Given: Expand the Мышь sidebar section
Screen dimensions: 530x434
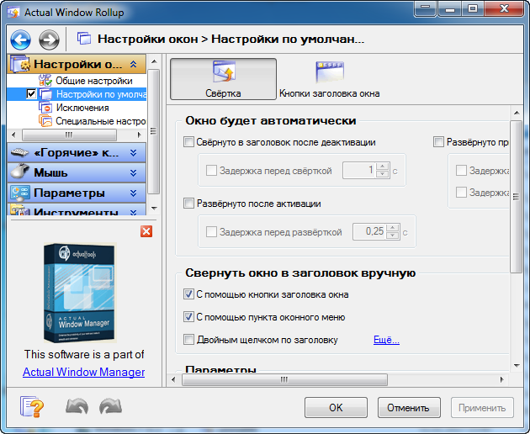Looking at the screenshot, I should 77,172.
